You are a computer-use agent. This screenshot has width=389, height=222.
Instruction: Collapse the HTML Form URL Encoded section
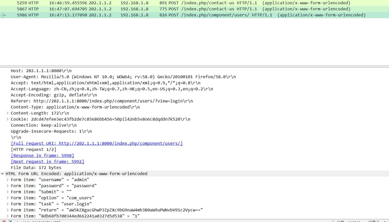pos(3,174)
